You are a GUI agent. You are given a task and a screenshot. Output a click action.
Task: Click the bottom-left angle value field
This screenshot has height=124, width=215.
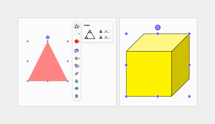(x=107, y=37)
